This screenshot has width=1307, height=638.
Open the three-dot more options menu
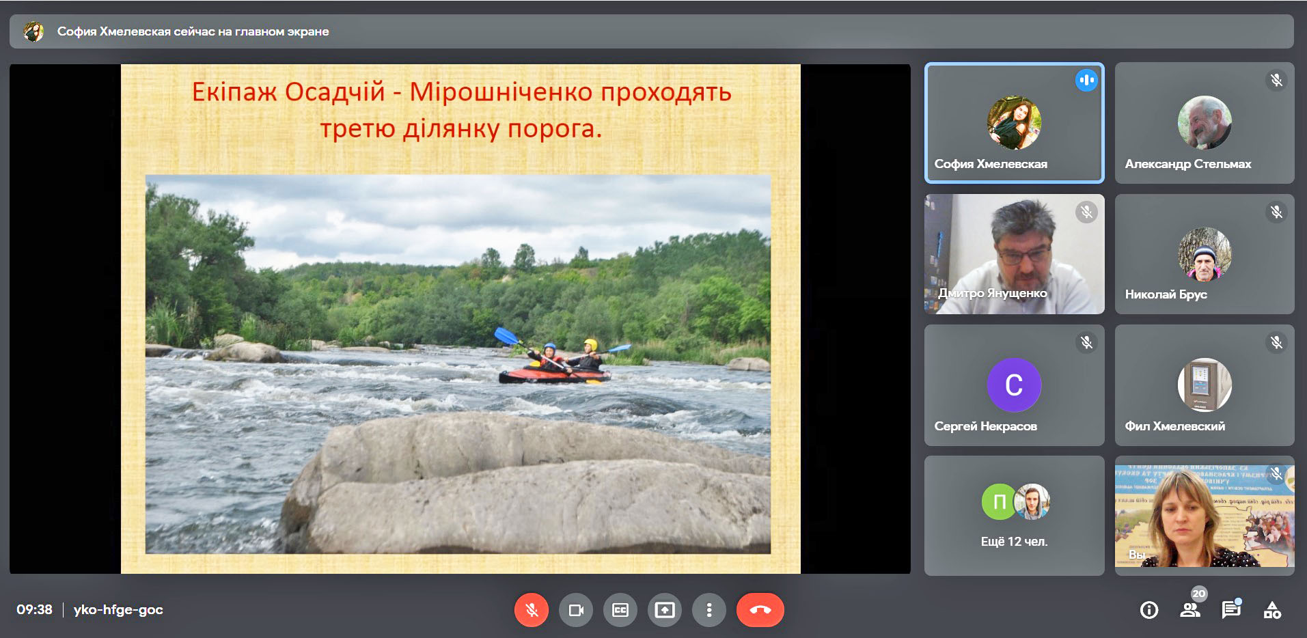click(709, 610)
